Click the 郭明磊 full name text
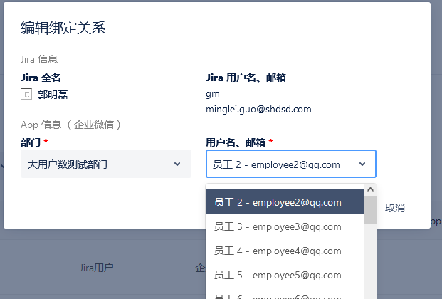This screenshot has width=442, height=299. [53, 94]
